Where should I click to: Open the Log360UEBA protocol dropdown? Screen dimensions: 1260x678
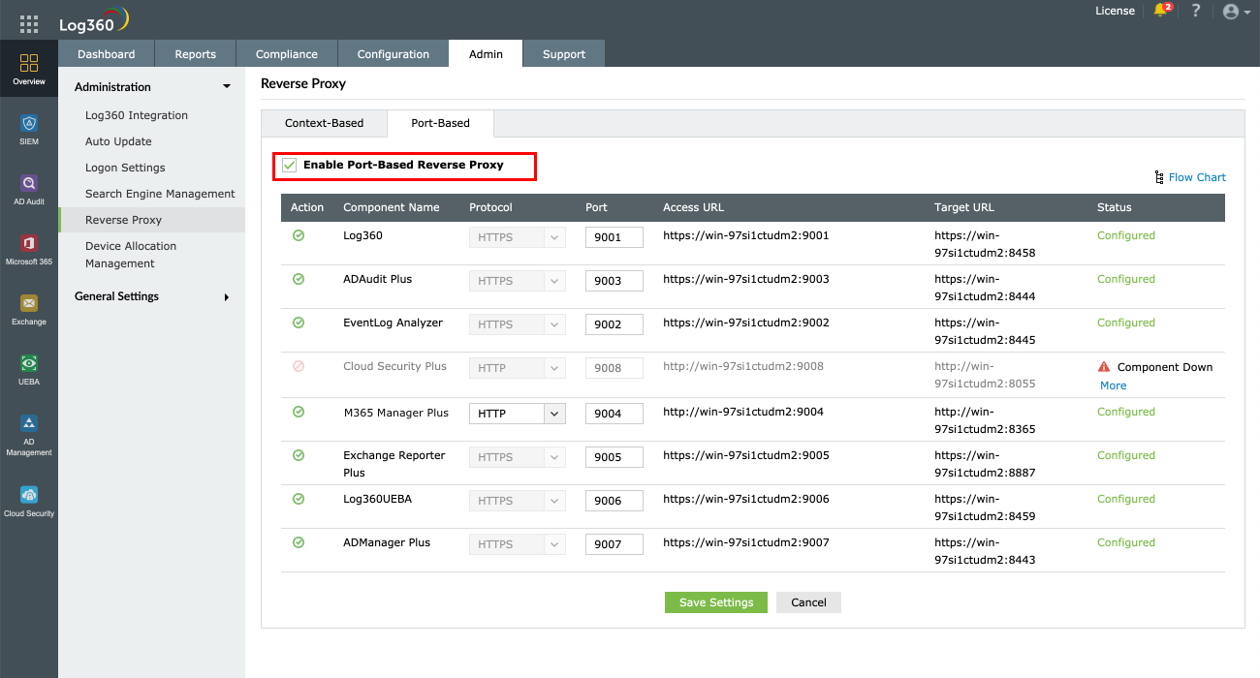point(517,501)
